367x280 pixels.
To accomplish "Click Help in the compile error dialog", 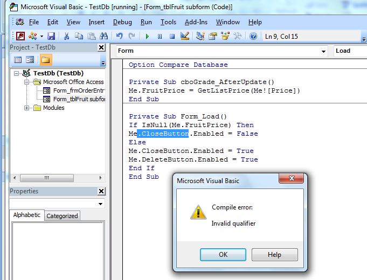I will [274, 255].
